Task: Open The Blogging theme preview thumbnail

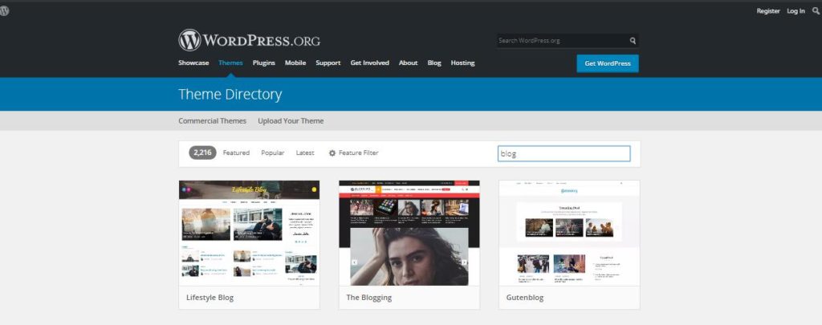Action: pos(409,234)
